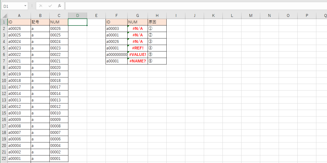The image size is (327, 163).
Task: Select the cell containing a000000000
Action: click(x=116, y=54)
